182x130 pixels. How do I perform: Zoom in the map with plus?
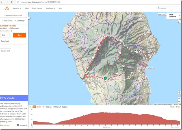pyautogui.click(x=179, y=98)
